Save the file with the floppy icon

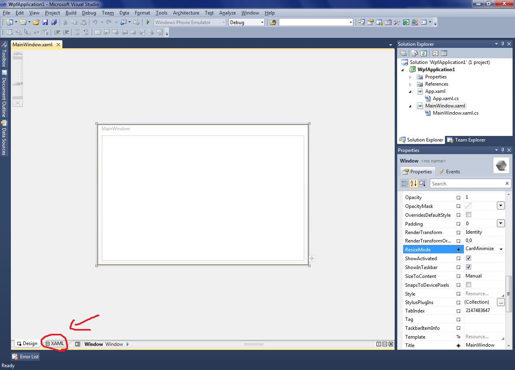(x=45, y=23)
